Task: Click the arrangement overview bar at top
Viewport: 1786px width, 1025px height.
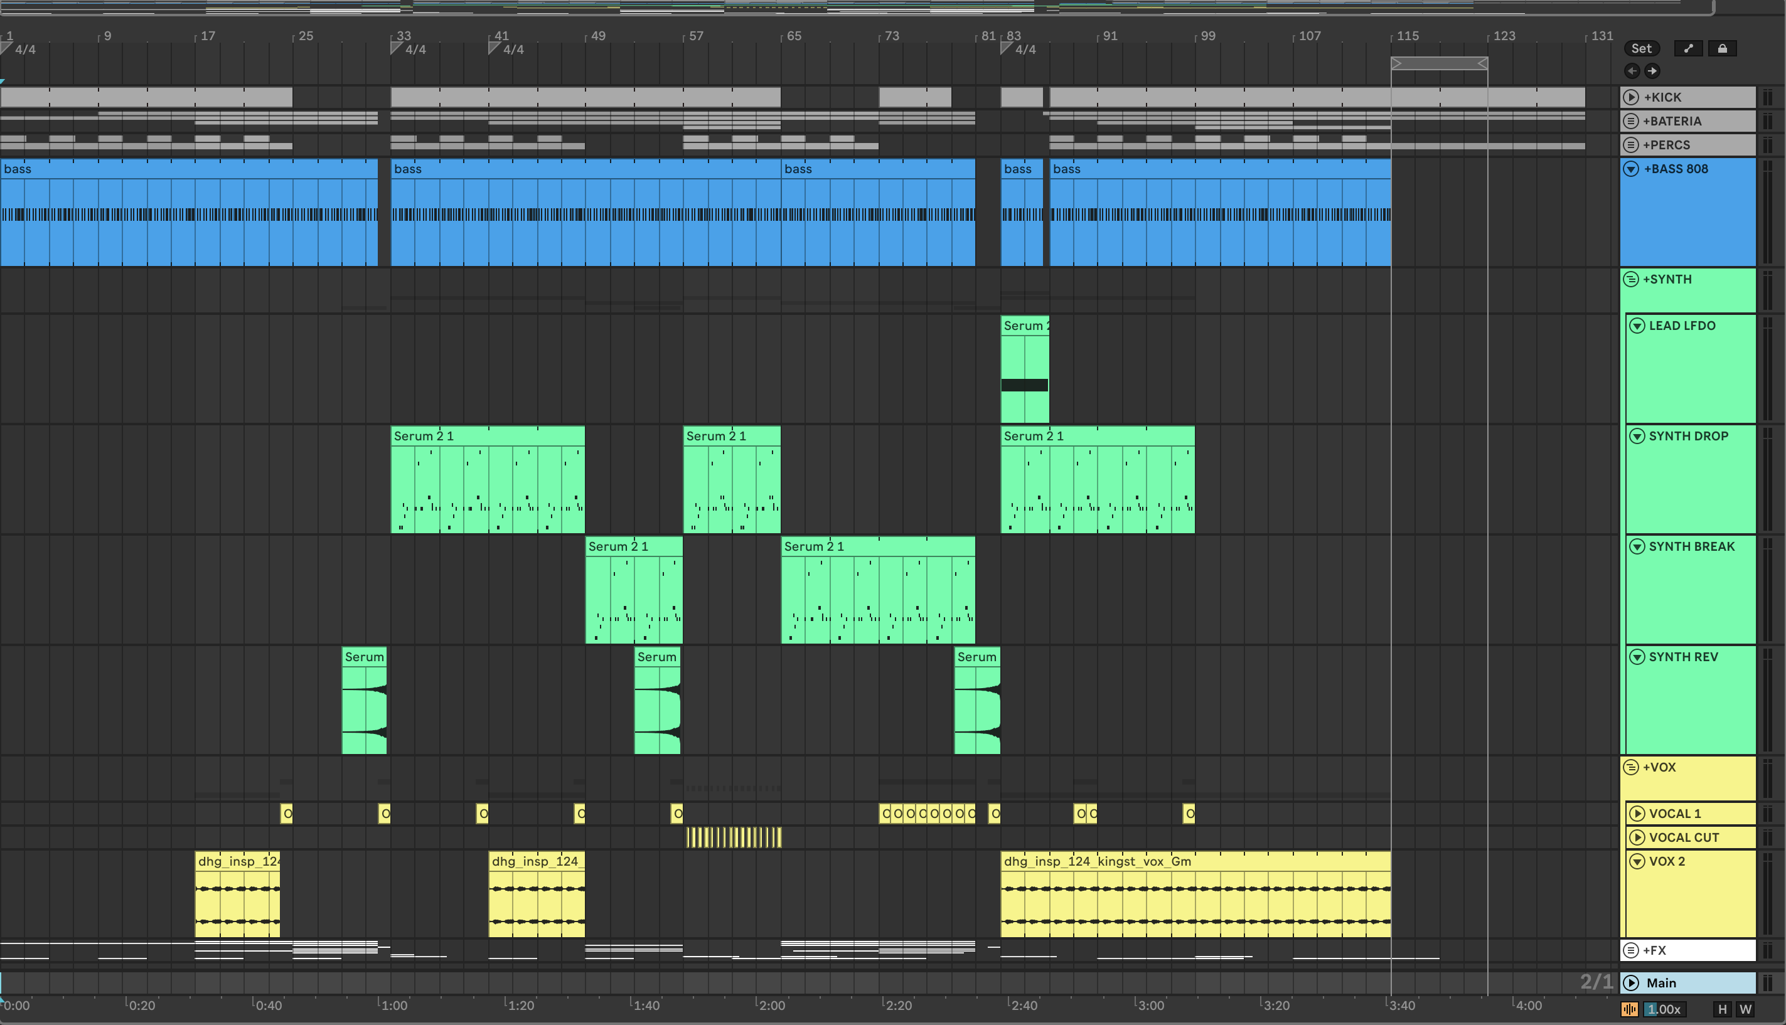Action: (856, 7)
